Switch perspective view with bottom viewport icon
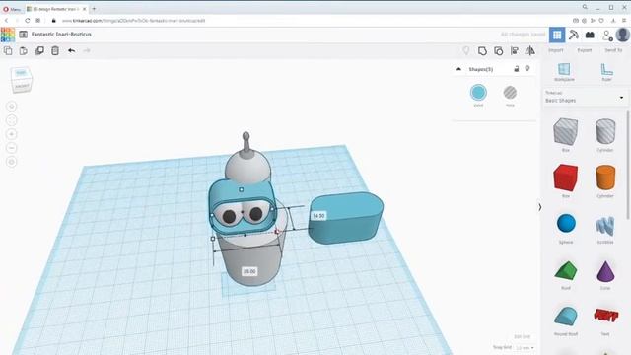 pyautogui.click(x=12, y=162)
